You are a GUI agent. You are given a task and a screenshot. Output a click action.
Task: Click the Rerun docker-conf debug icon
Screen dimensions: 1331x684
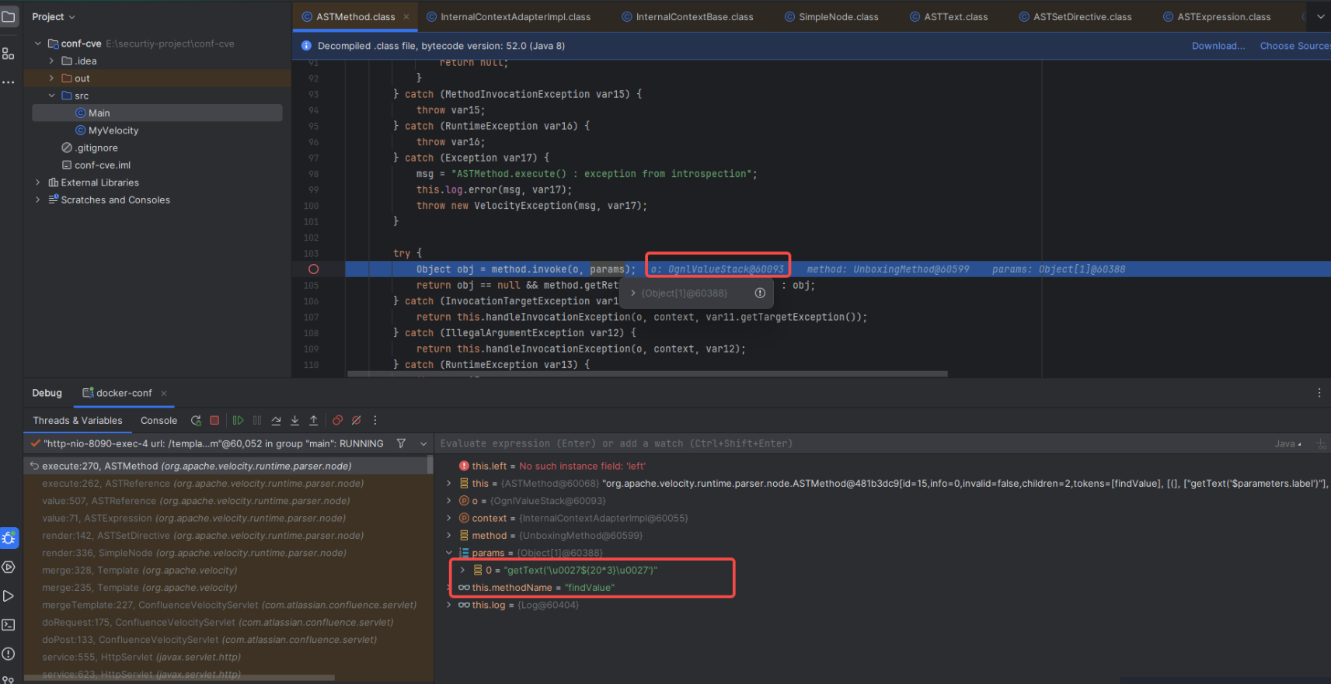196,420
